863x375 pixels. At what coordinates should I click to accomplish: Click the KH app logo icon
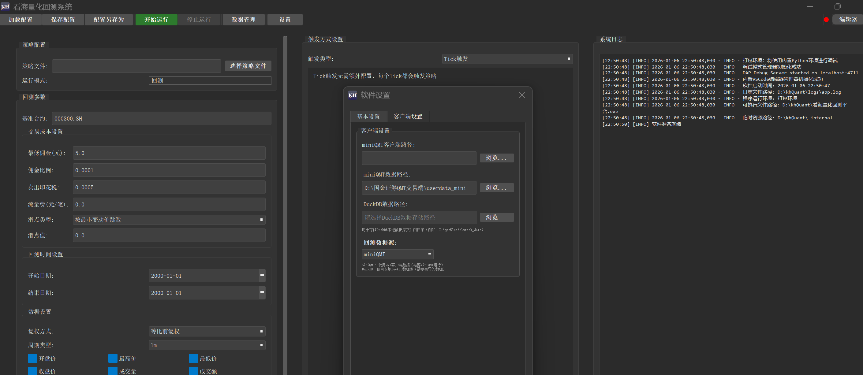coord(6,7)
